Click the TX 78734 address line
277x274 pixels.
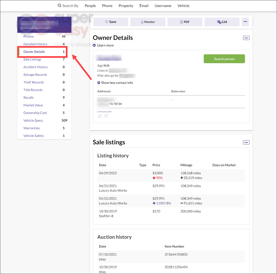[116, 104]
